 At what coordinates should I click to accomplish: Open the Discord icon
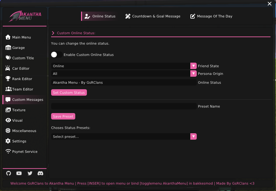(40, 173)
